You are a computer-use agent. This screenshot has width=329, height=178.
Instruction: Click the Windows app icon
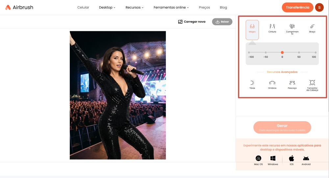(x=273, y=159)
